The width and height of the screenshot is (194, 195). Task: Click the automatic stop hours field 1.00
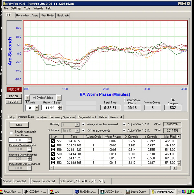18,140
